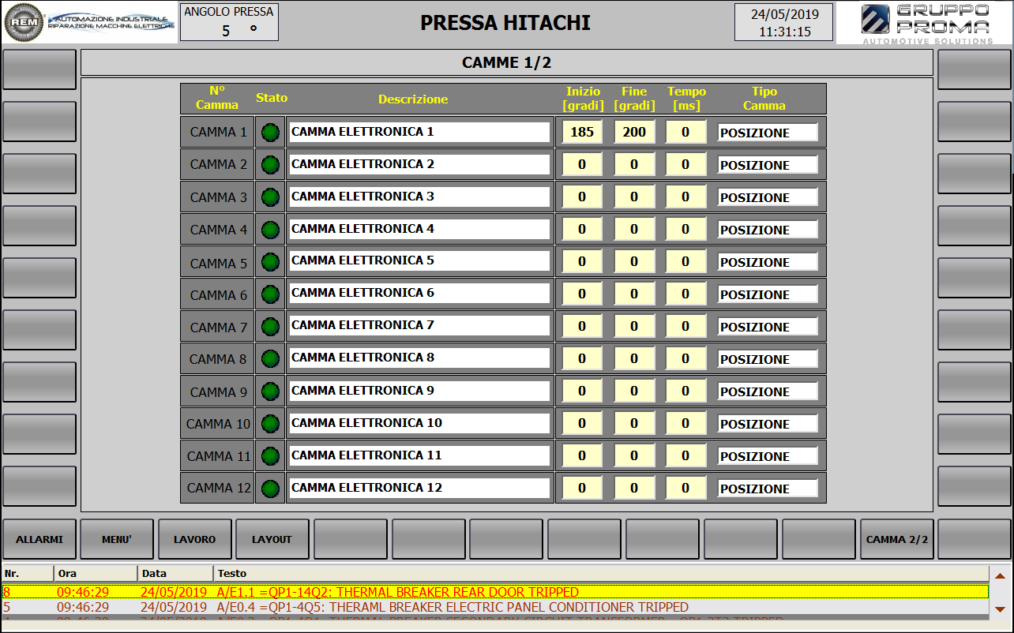
Task: Click the CAMMA 10 status indicator light
Action: (271, 424)
